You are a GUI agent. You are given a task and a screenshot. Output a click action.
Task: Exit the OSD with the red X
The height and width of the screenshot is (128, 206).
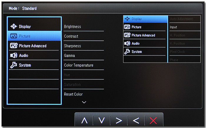tap(153, 120)
